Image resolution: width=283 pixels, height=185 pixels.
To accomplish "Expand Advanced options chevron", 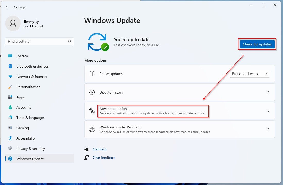I will [x=268, y=110].
